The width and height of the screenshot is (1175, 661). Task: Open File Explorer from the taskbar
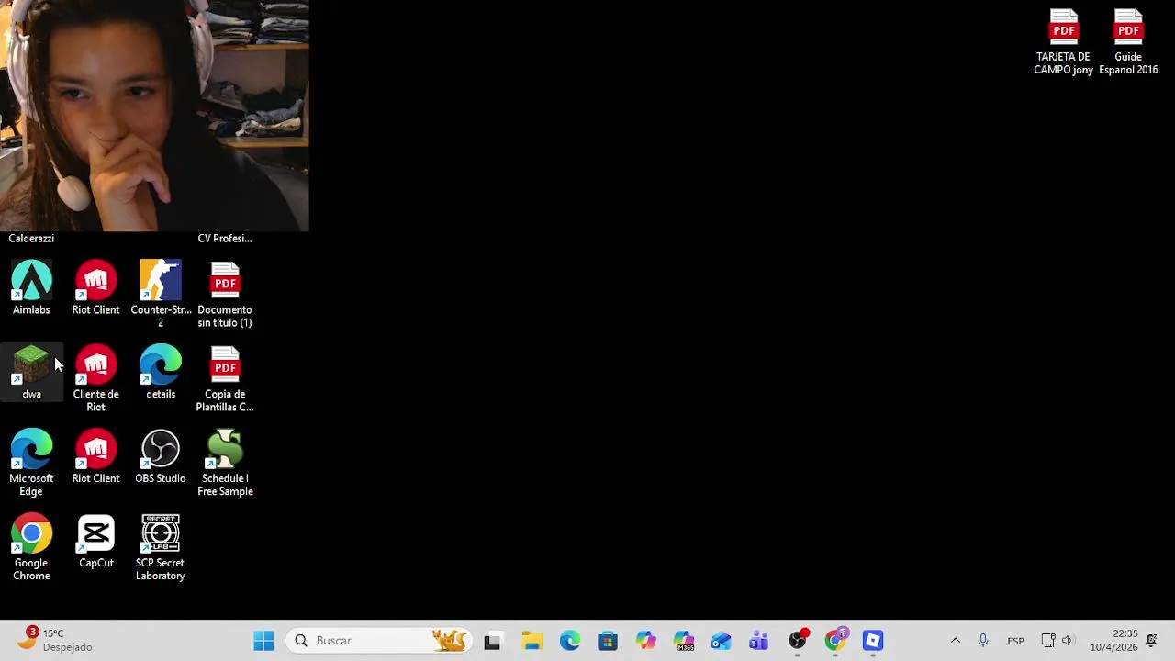point(532,641)
